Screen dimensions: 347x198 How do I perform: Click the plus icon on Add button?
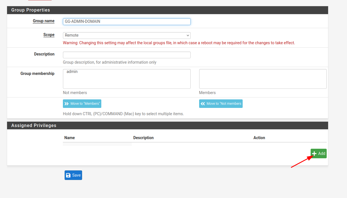click(314, 153)
